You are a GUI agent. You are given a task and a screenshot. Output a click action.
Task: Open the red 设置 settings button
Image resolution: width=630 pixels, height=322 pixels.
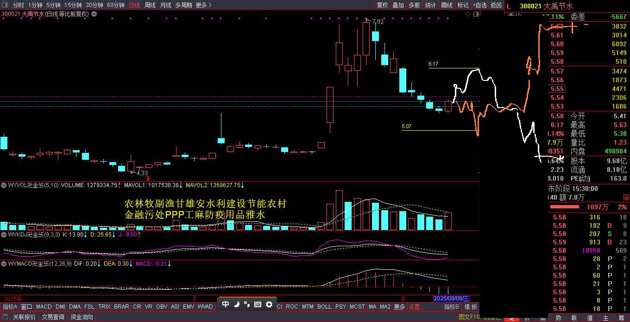(414, 307)
